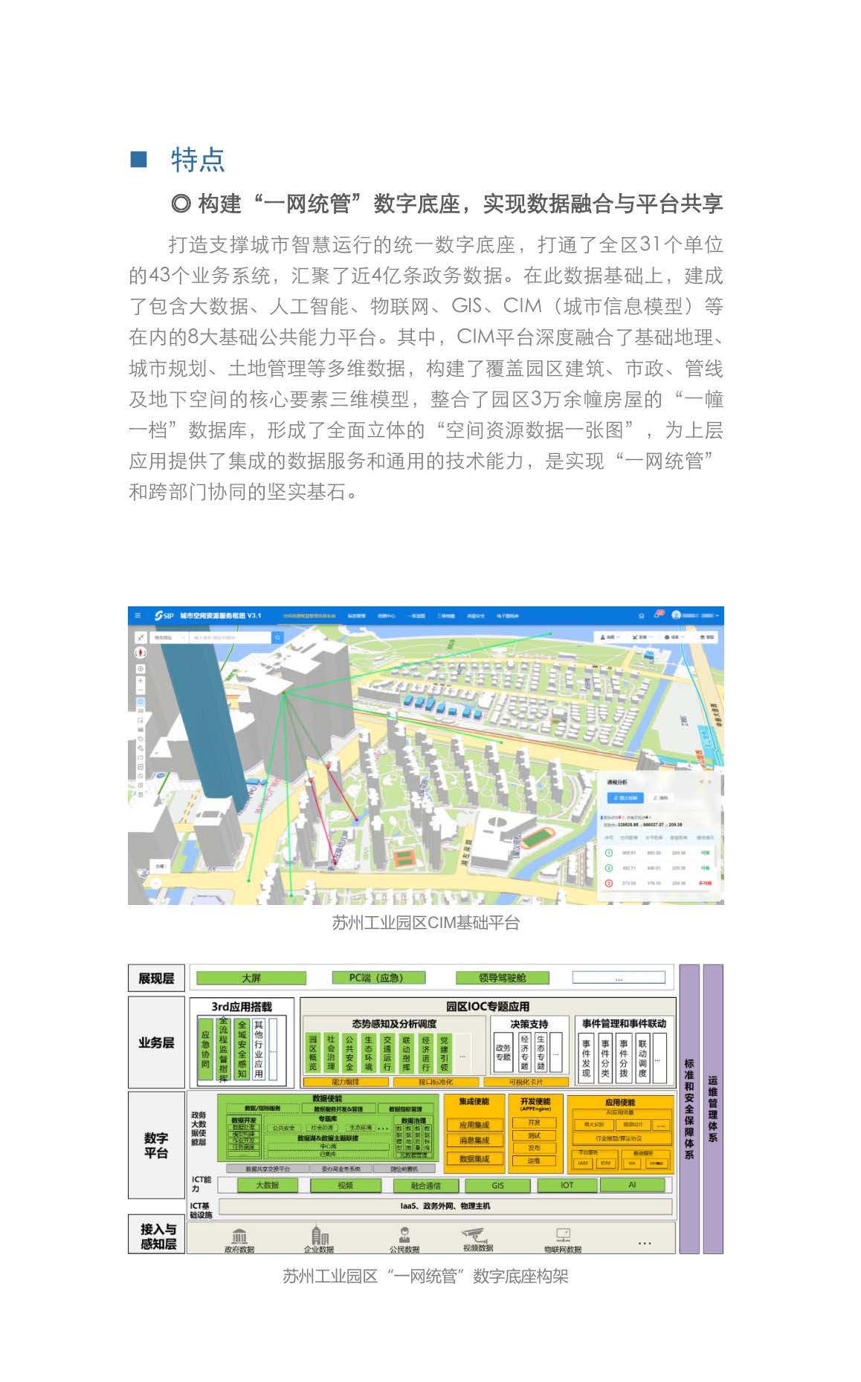
Task: Click the magnifier search button beside the search box
Action: coord(277,638)
